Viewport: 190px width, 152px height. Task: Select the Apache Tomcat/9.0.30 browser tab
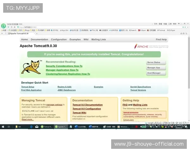[19, 33]
